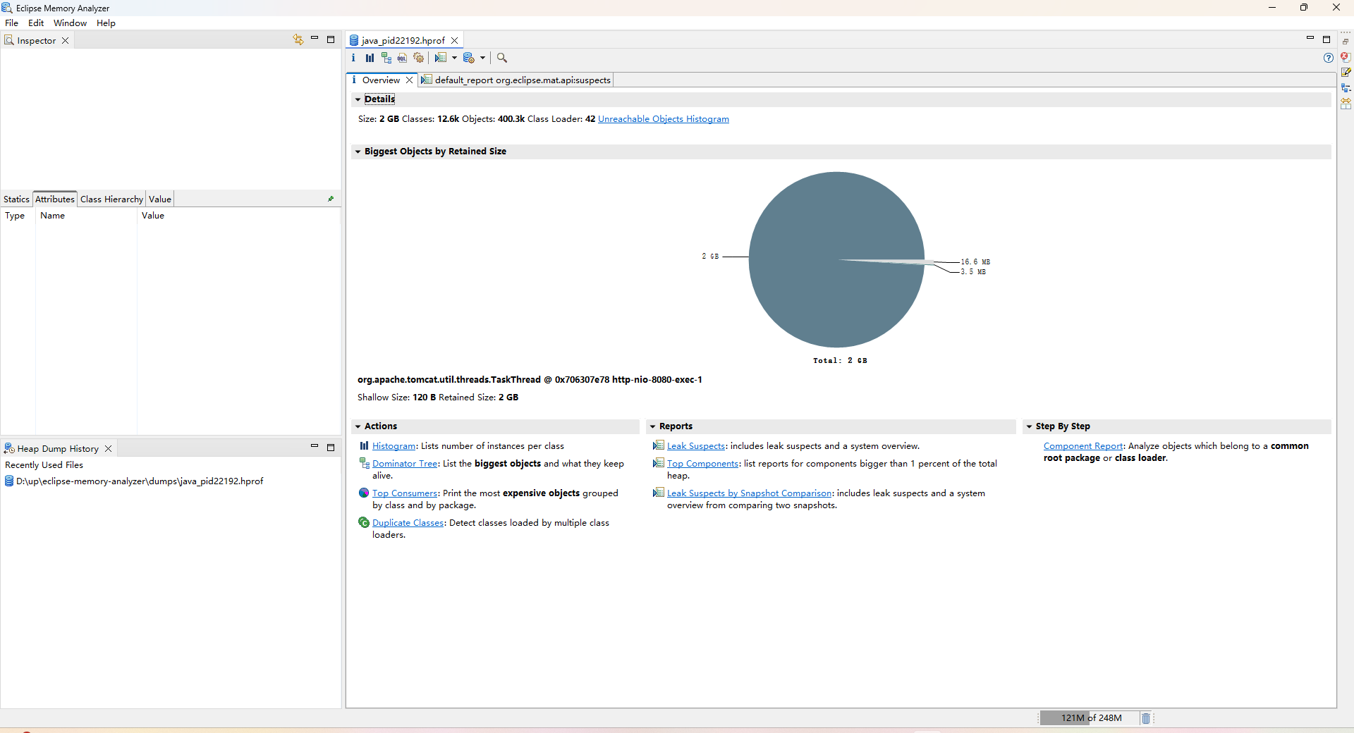The image size is (1354, 733).
Task: Open the Top Components link
Action: click(x=702, y=464)
